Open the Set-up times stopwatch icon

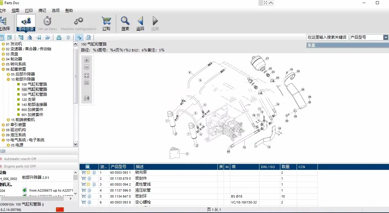pyautogui.click(x=47, y=21)
